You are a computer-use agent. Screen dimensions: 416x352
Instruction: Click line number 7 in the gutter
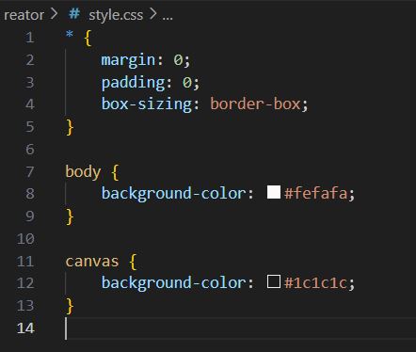pyautogui.click(x=30, y=172)
